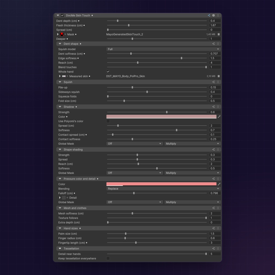Click the share icon for Shadow section
275x275 pixels.
214,107
